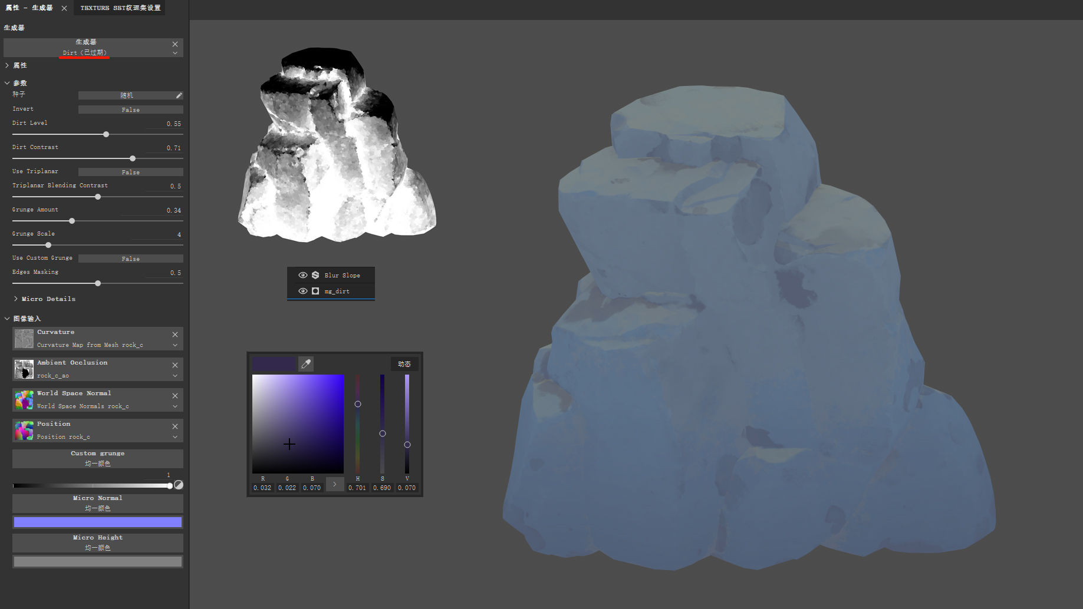Pick a color with the eyedropper
This screenshot has height=609, width=1083.
coord(306,364)
